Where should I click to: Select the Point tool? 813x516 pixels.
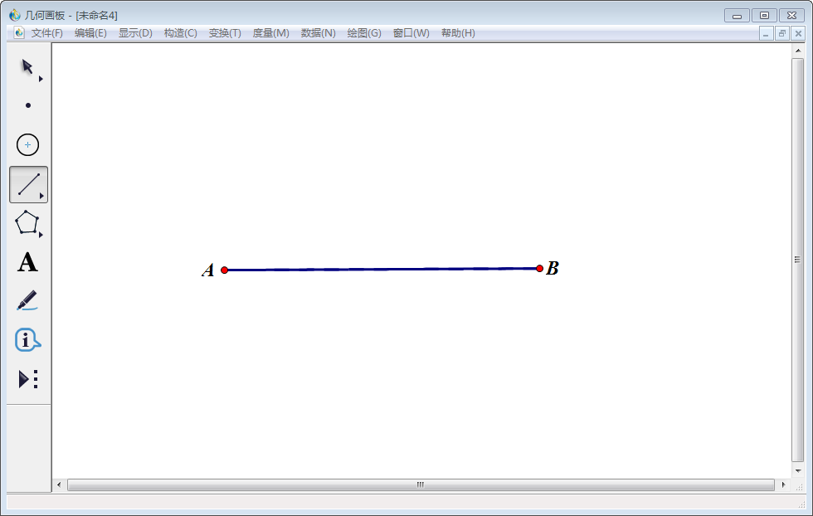click(27, 105)
